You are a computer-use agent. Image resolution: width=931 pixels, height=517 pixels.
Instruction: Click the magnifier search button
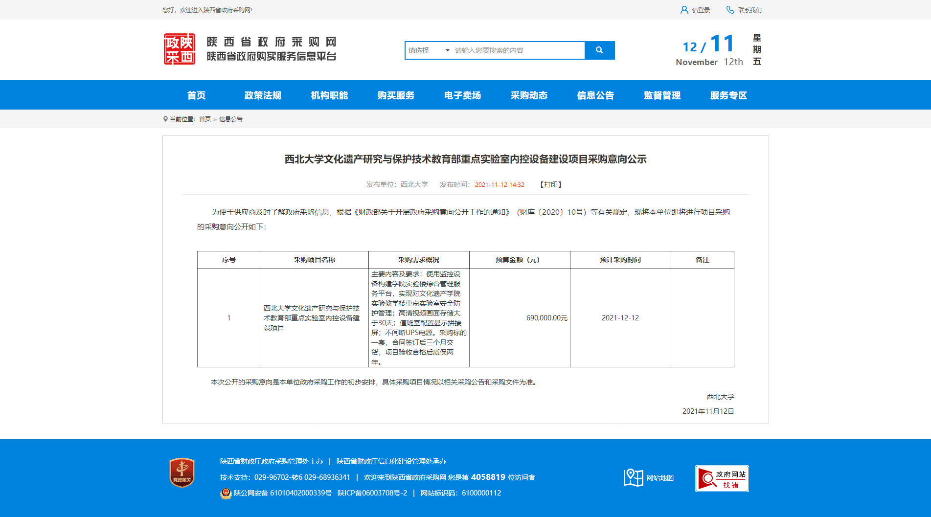[x=599, y=50]
